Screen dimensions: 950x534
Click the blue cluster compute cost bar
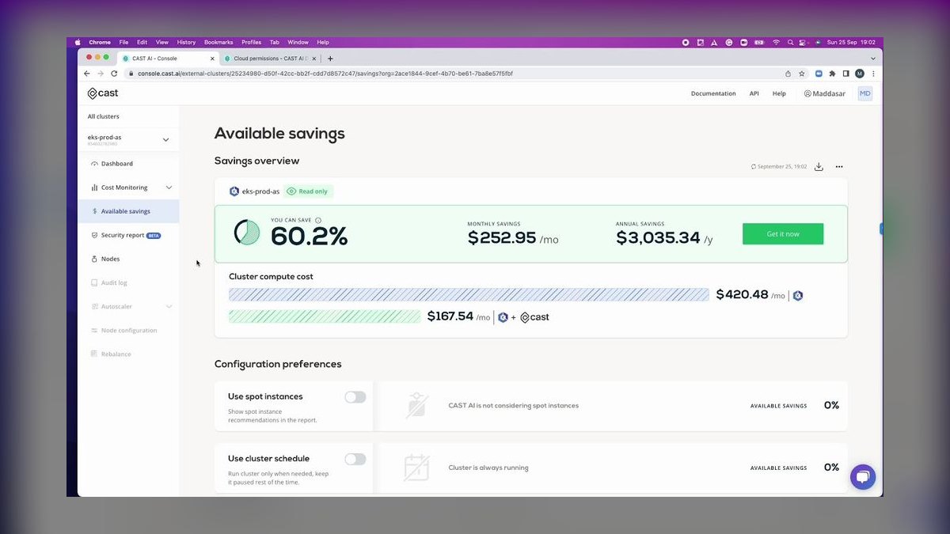[469, 294]
